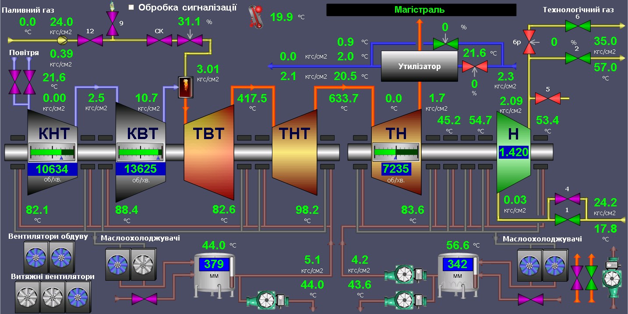
Task: Click the СК stop valve
Action: [159, 41]
